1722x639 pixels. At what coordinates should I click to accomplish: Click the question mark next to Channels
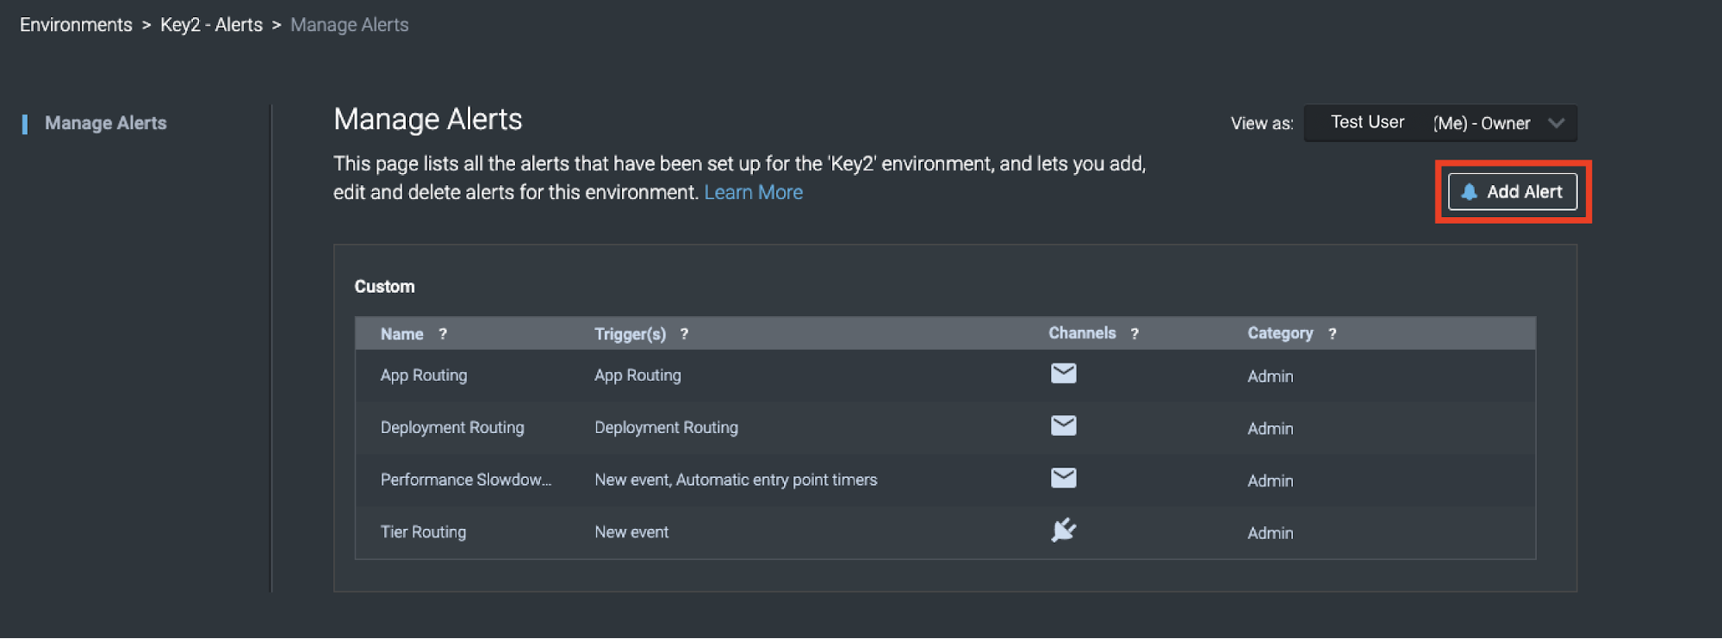pos(1135,334)
